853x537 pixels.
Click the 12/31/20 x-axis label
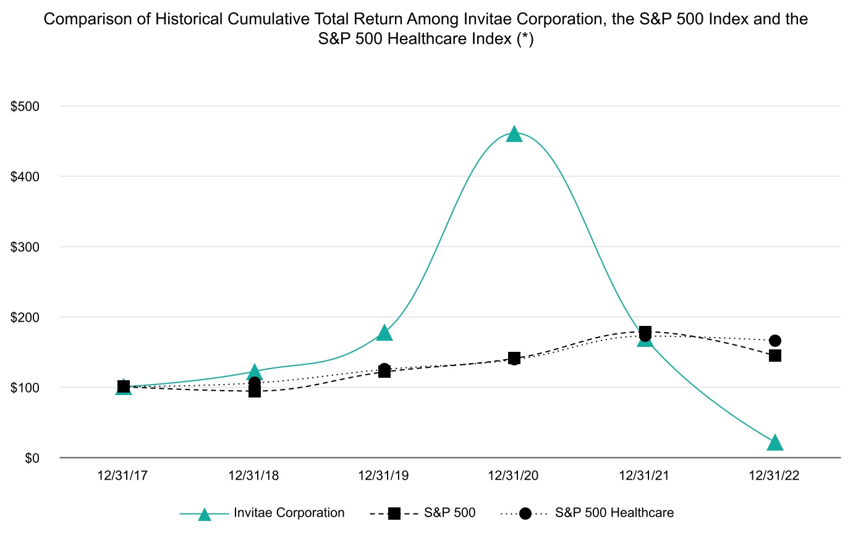[514, 475]
